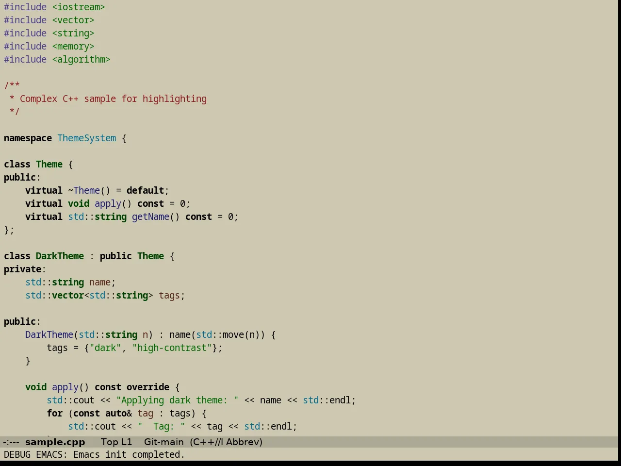This screenshot has width=621, height=466.
Task: Click the Git-main version control indicator
Action: [x=163, y=442]
